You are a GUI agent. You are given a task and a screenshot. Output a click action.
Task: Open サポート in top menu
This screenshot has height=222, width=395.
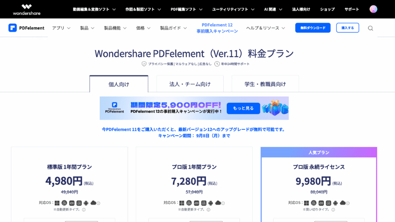point(352,9)
